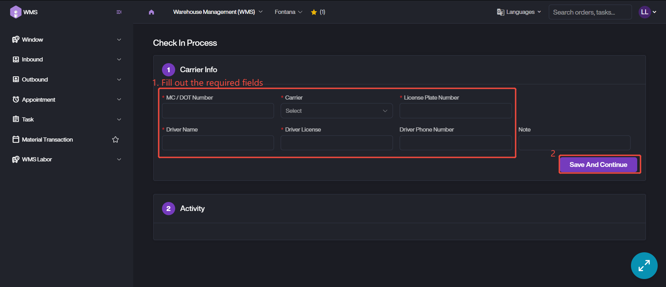This screenshot has width=666, height=287.
Task: Expand the Inbound sidebar menu
Action: click(67, 59)
